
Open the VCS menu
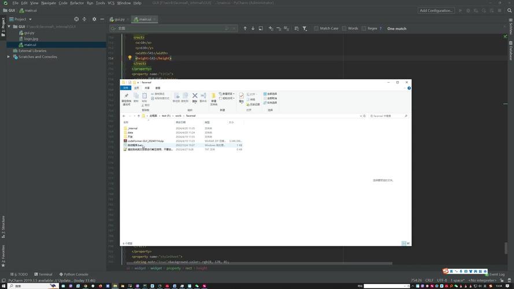[x=111, y=3]
